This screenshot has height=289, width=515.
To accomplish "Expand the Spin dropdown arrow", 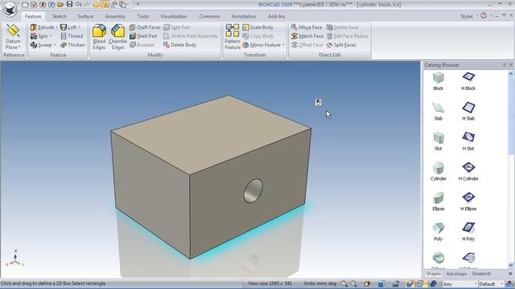I will [50, 36].
